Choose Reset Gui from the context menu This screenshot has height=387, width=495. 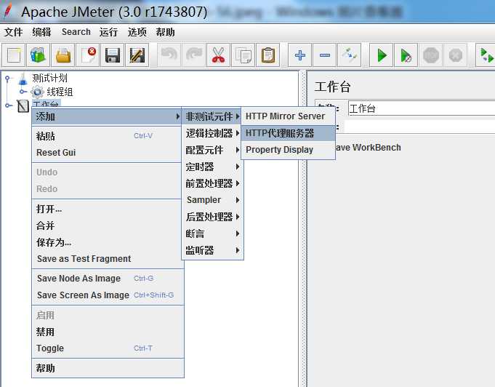107,153
